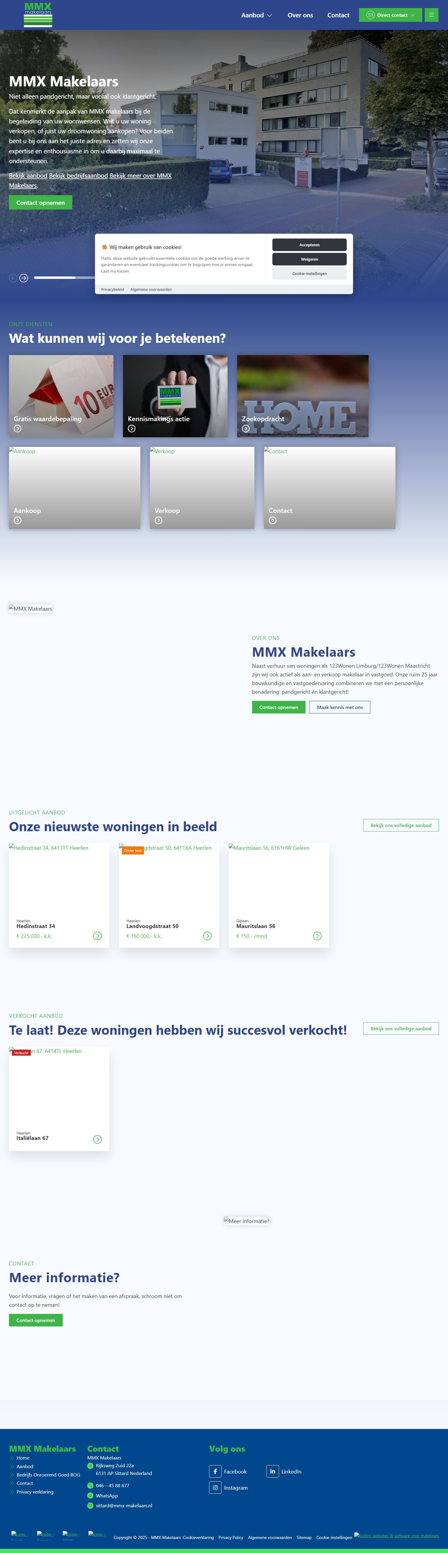This screenshot has width=448, height=1553.
Task: Click Contact opnemen under Meer informatie
Action: click(x=36, y=1320)
